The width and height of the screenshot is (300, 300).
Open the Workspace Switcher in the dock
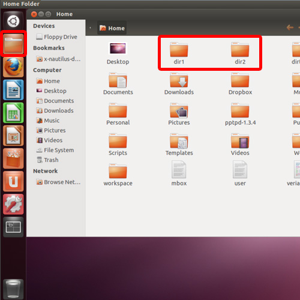tap(13, 227)
